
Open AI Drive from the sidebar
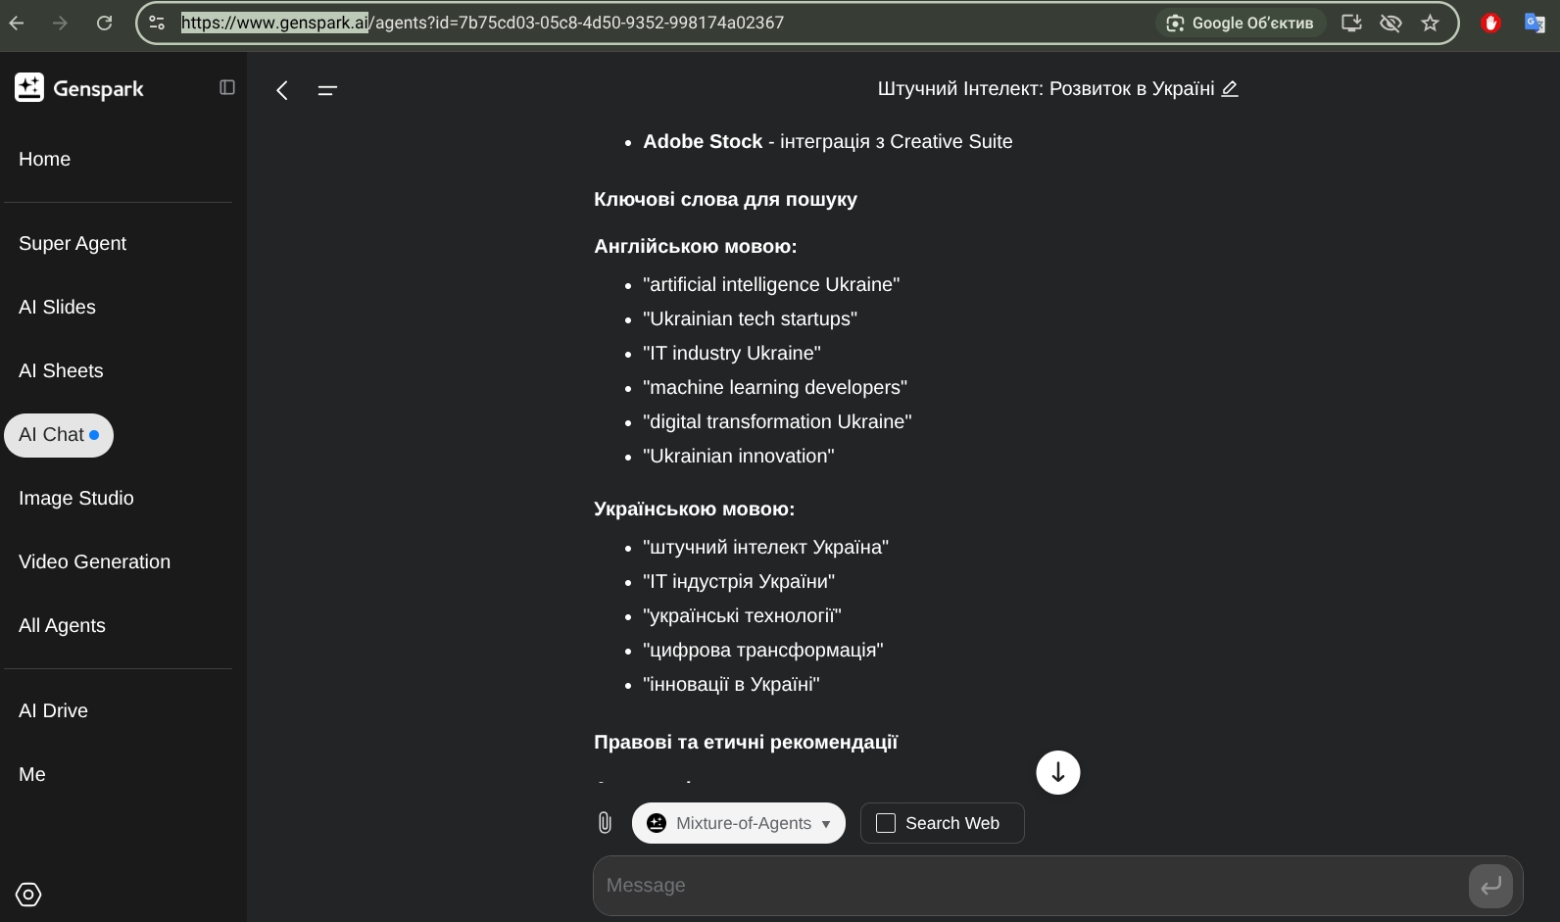[53, 710]
